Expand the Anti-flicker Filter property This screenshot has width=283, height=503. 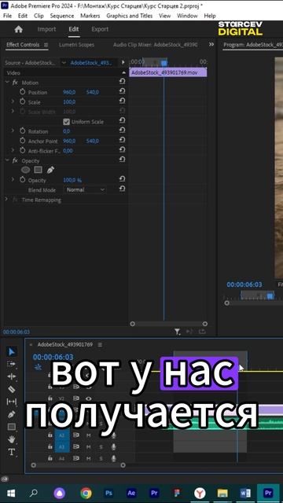click(x=13, y=150)
